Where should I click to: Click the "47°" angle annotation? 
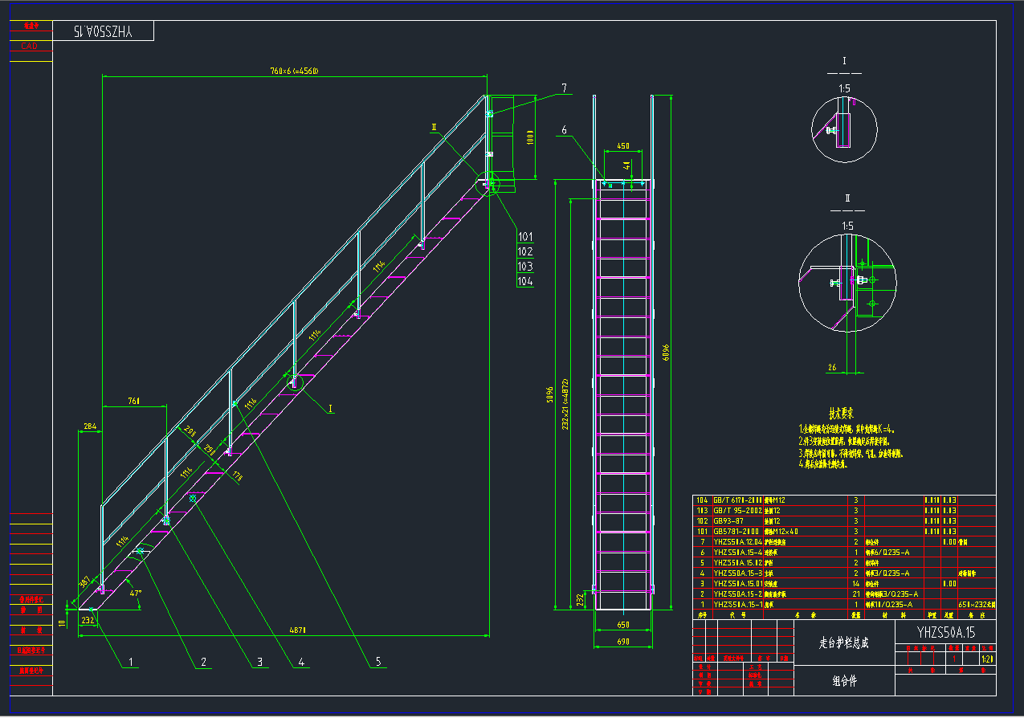tap(135, 594)
